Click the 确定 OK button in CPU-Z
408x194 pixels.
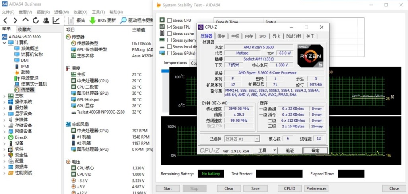tap(315, 150)
